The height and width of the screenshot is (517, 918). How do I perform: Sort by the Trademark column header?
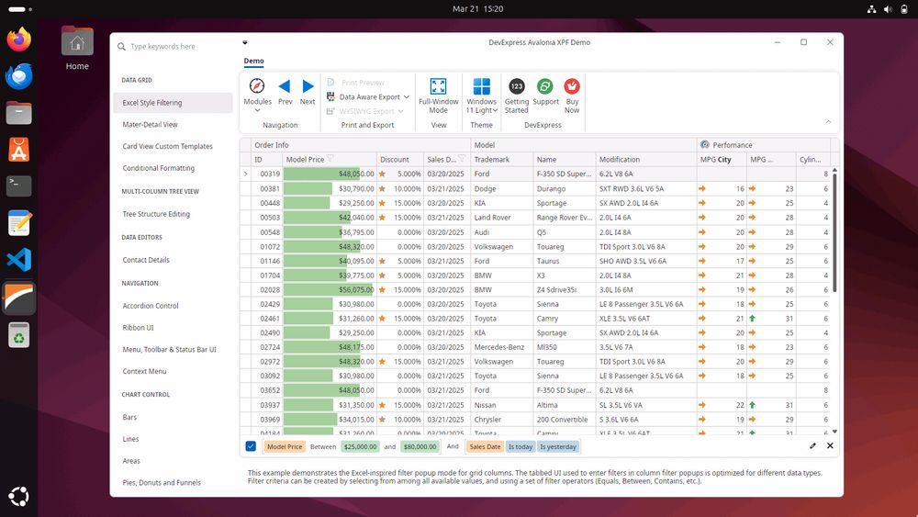502,159
